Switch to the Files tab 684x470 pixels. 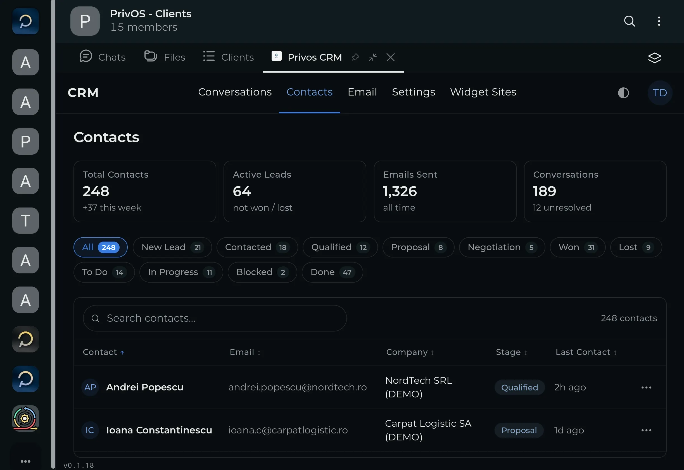pos(165,57)
